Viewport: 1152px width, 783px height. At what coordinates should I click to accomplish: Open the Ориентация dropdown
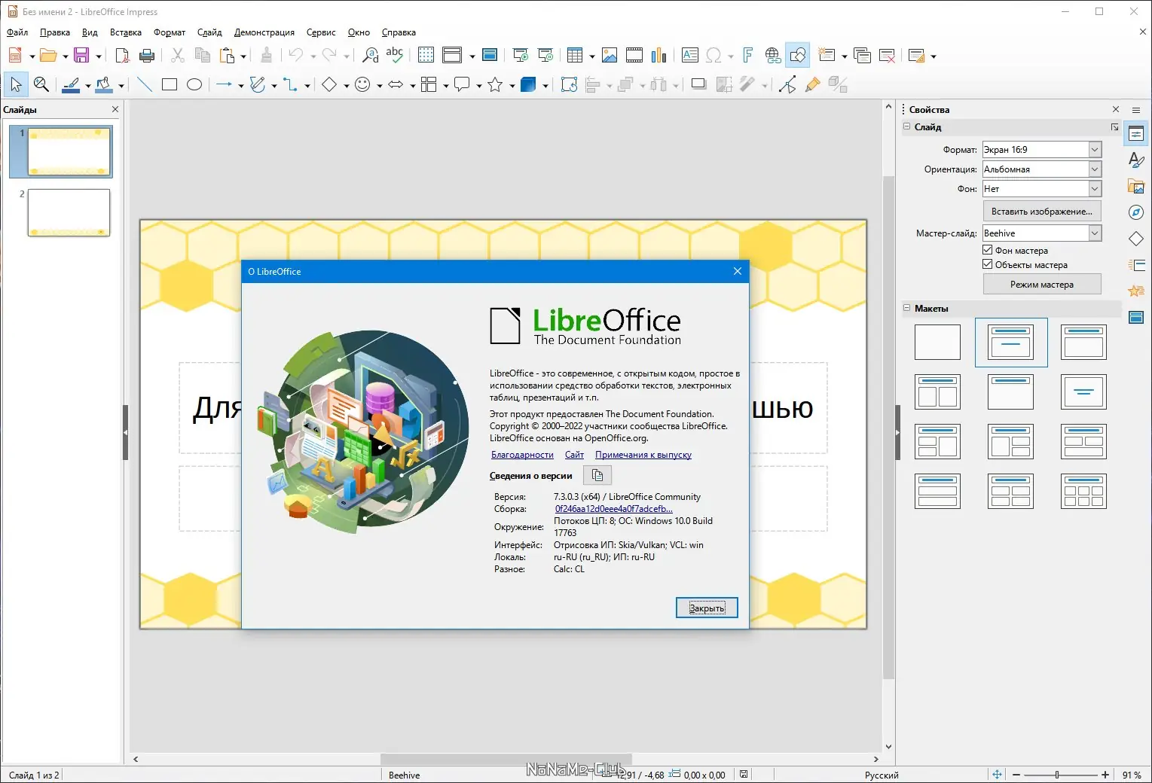(1041, 169)
